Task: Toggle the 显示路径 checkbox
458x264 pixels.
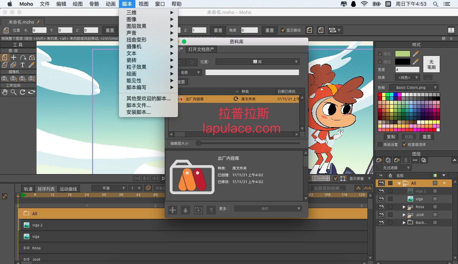Action: pos(283,30)
